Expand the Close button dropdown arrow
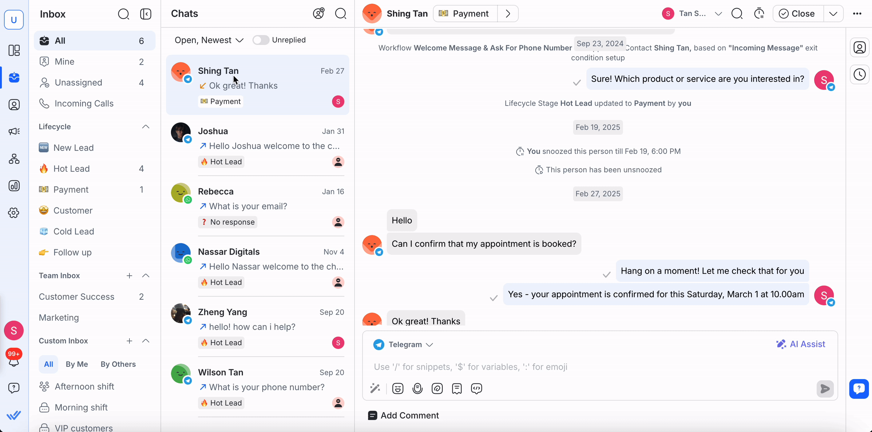The width and height of the screenshot is (872, 432). [833, 14]
